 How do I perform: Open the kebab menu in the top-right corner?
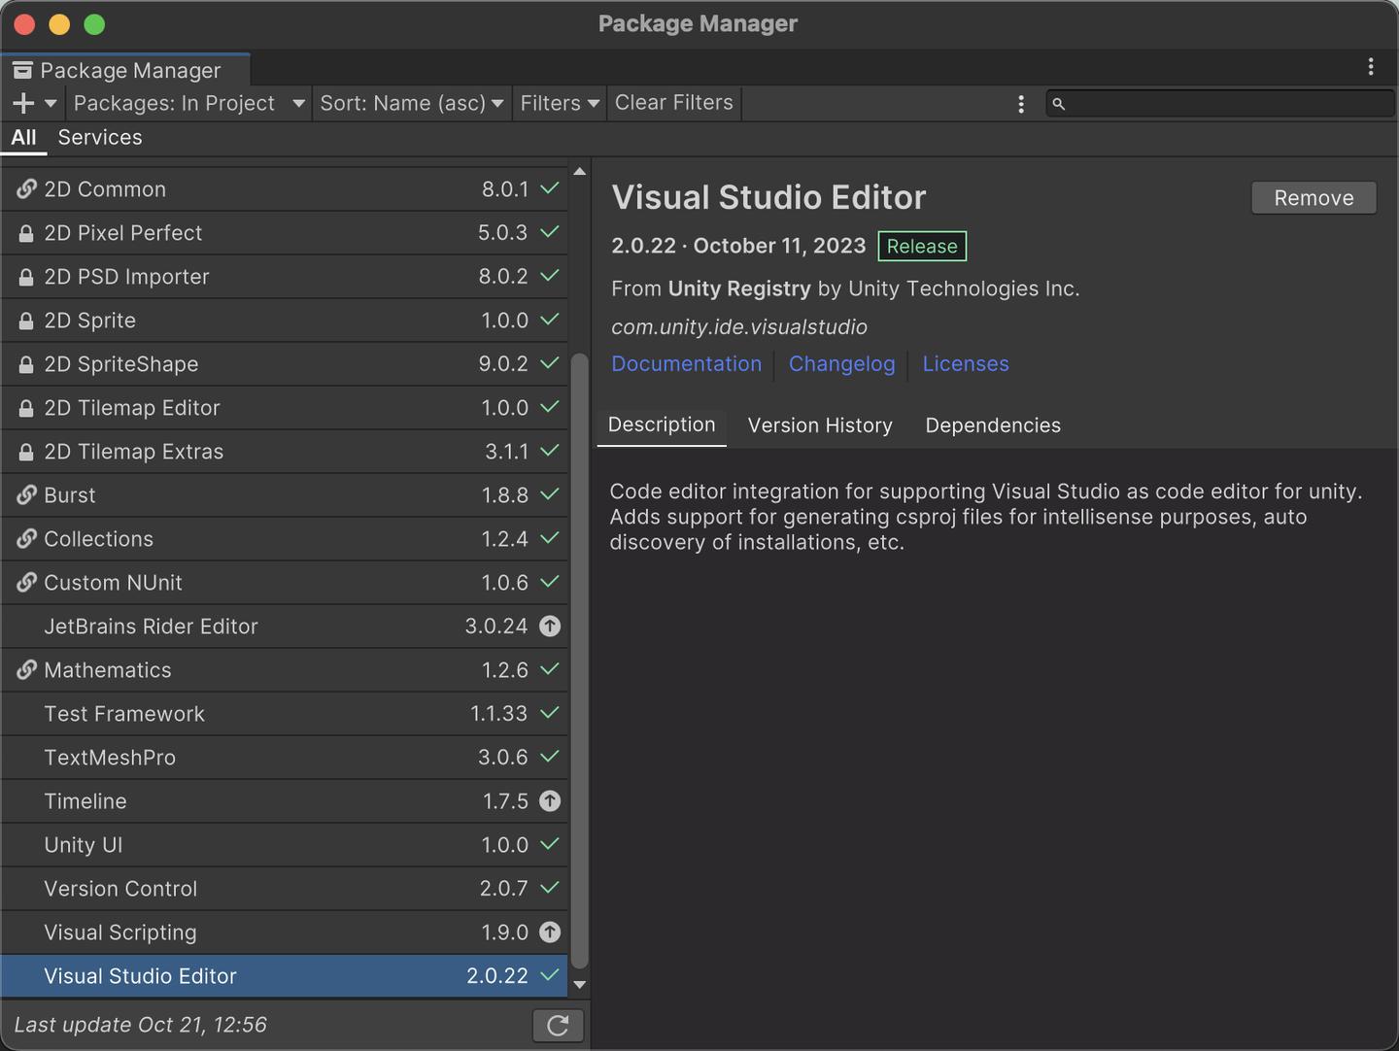coord(1371,66)
